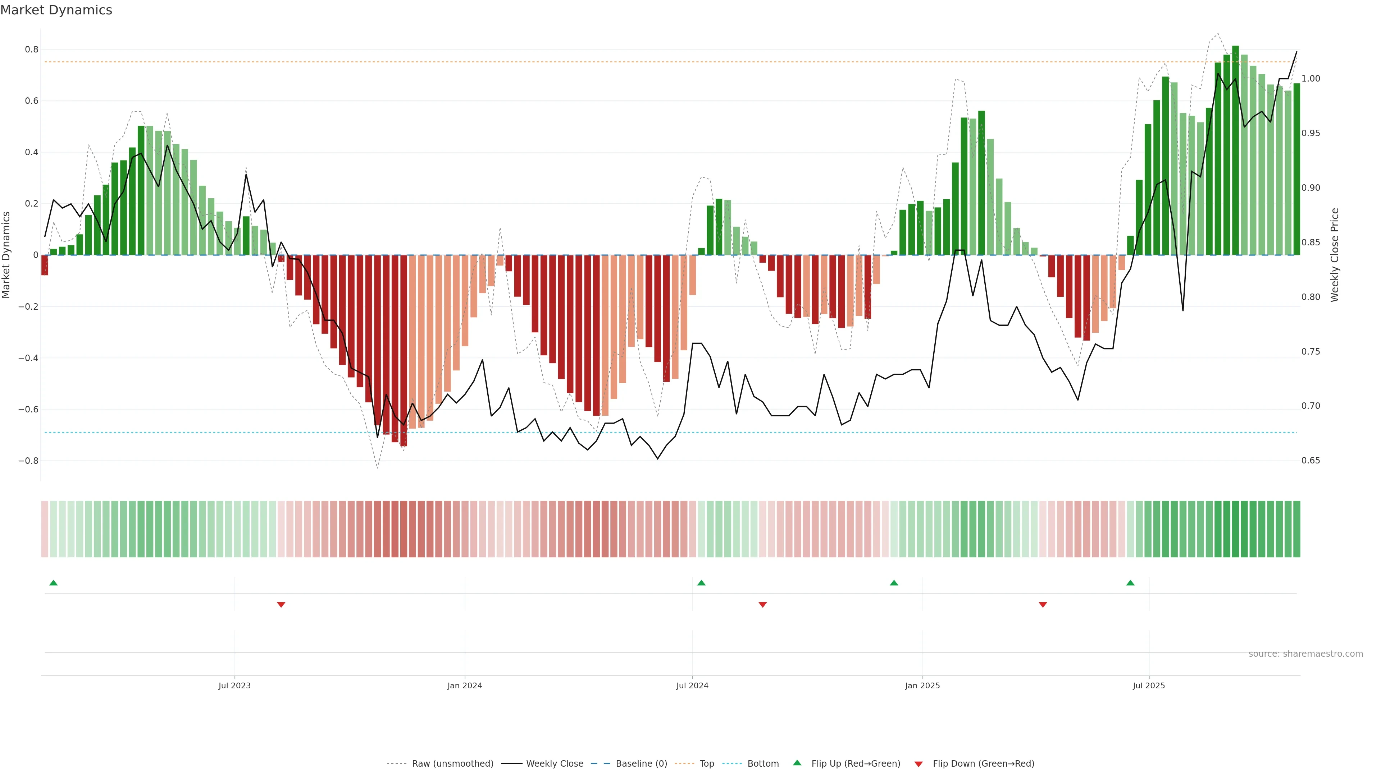Screen dimensions: 1381x776
Task: Click the red flip-down triangle after Jul 2024
Action: (x=762, y=605)
